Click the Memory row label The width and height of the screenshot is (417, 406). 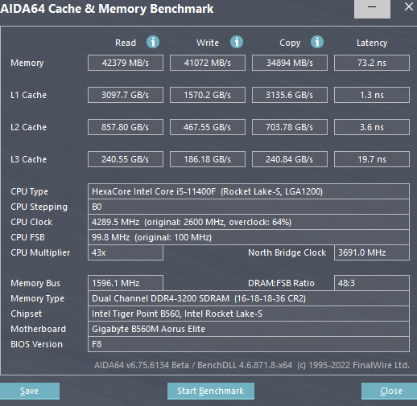coord(27,63)
